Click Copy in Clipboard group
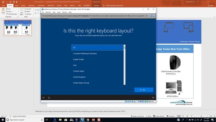 click(9, 12)
